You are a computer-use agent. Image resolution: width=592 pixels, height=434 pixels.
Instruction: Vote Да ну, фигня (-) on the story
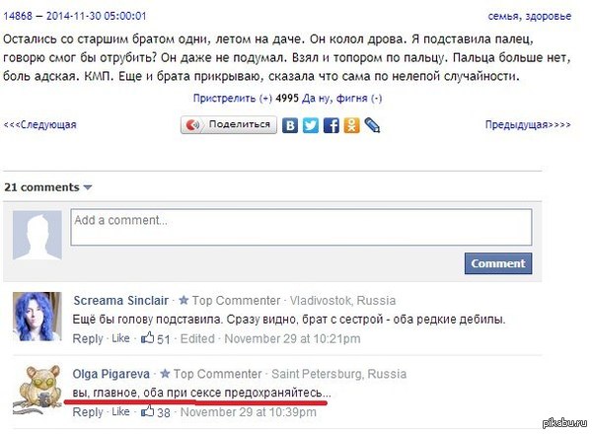pos(341,99)
